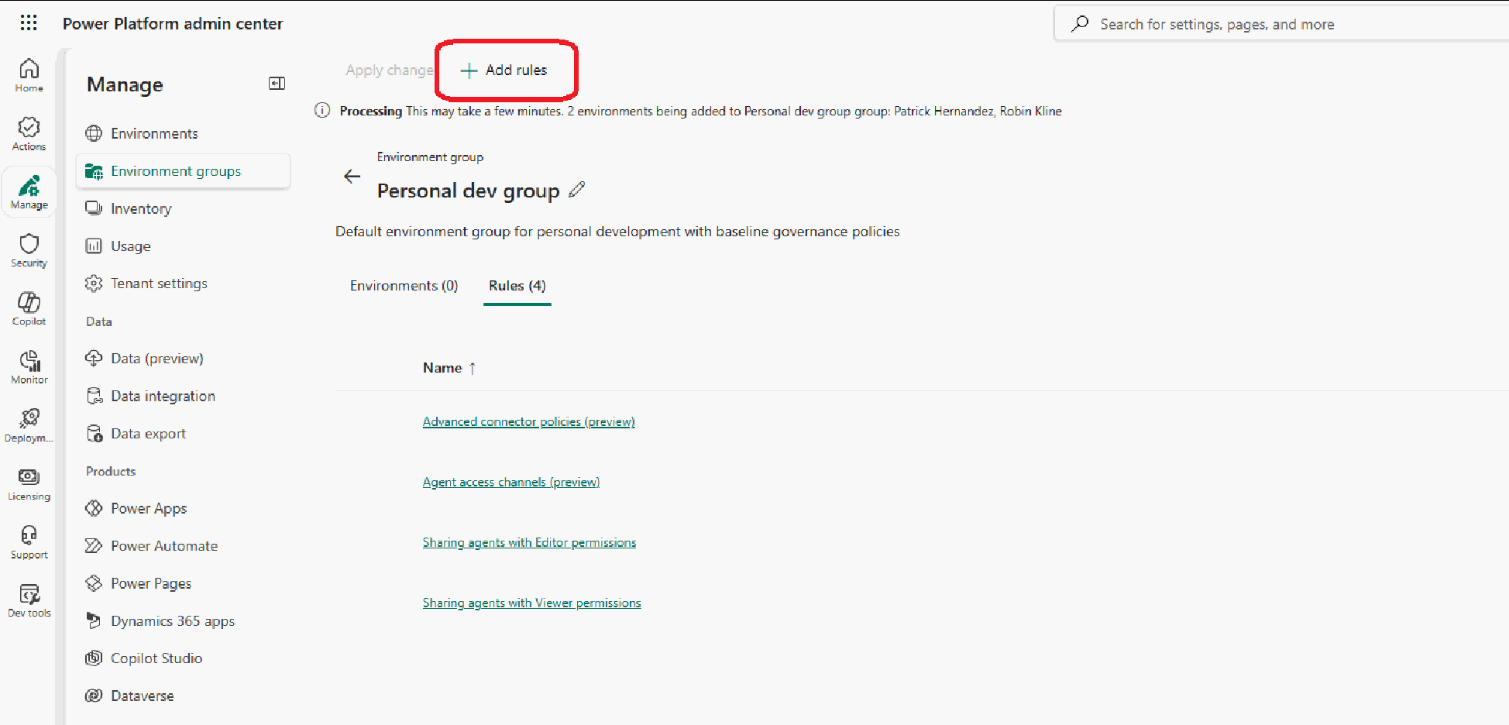Click the Power Platform admin center title
The height and width of the screenshot is (725, 1509).
tap(173, 24)
